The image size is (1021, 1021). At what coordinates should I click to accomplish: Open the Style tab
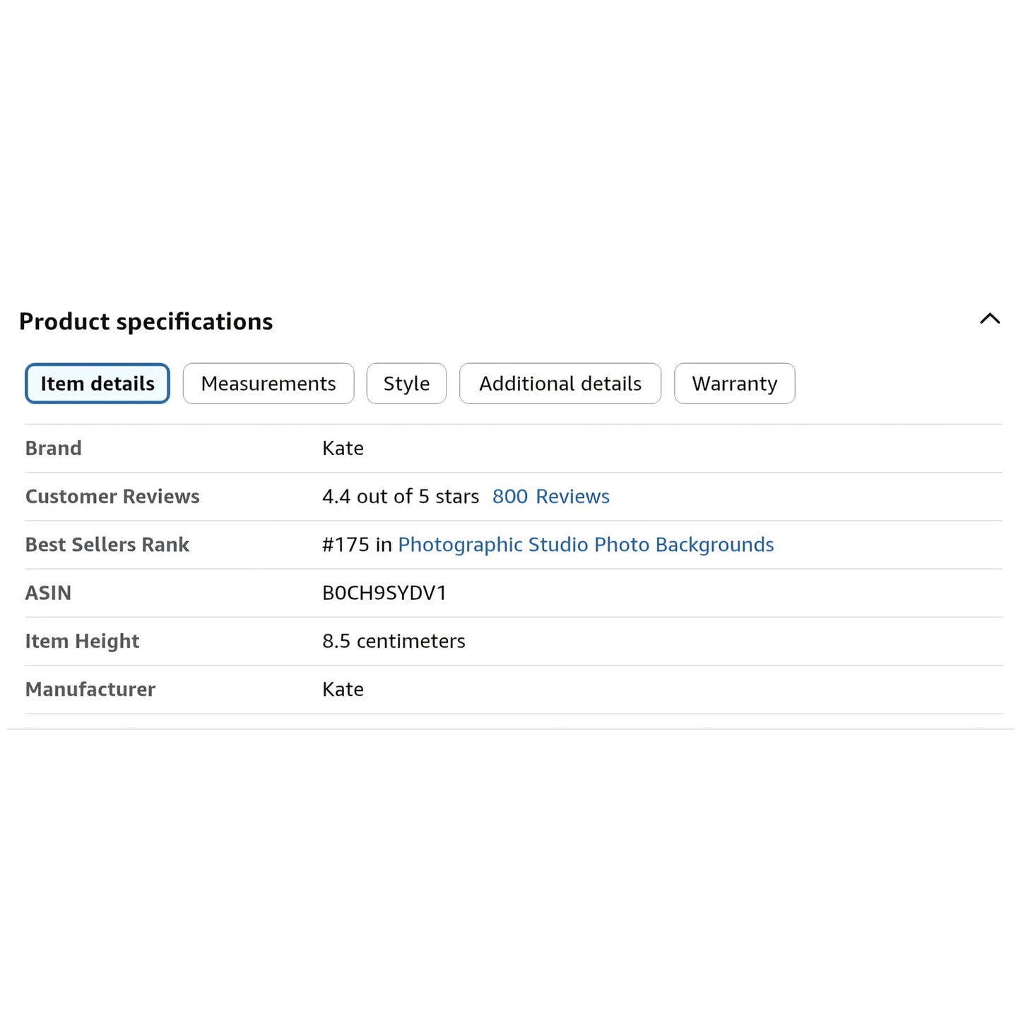pyautogui.click(x=406, y=384)
